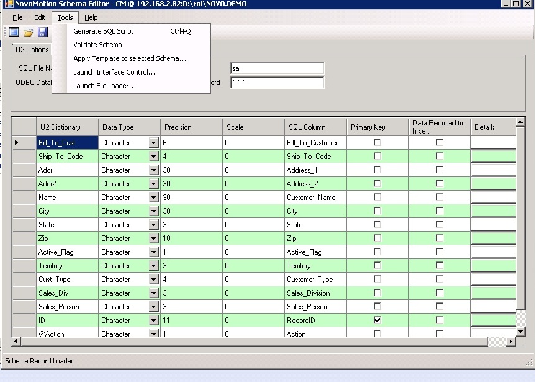Click the grid's horizontal scrollbar right arrow
Image resolution: width=535 pixels, height=382 pixels.
[511, 341]
